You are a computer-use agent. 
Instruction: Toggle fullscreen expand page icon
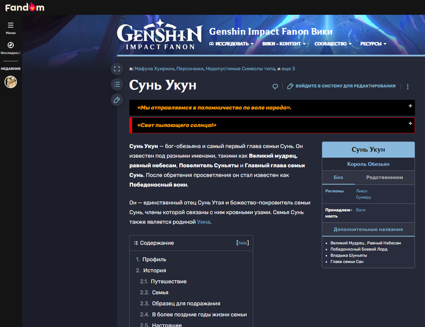click(117, 68)
